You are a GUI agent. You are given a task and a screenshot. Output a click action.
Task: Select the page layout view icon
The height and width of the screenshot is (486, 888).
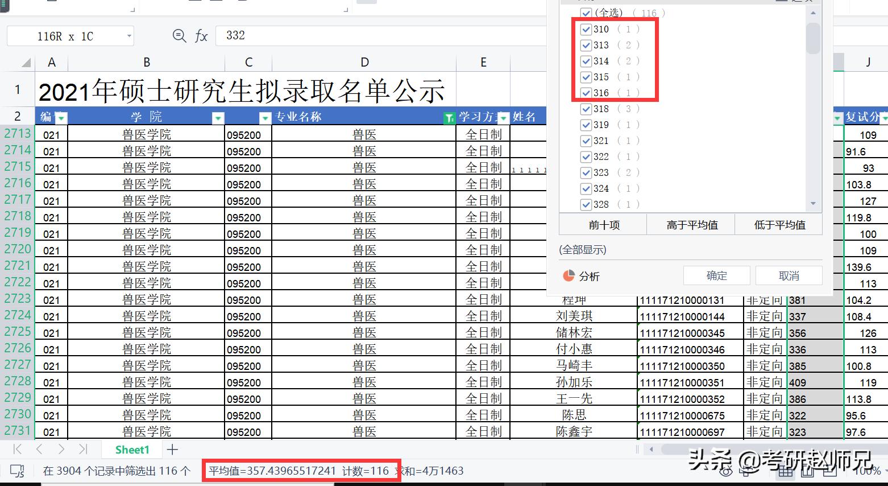point(808,472)
